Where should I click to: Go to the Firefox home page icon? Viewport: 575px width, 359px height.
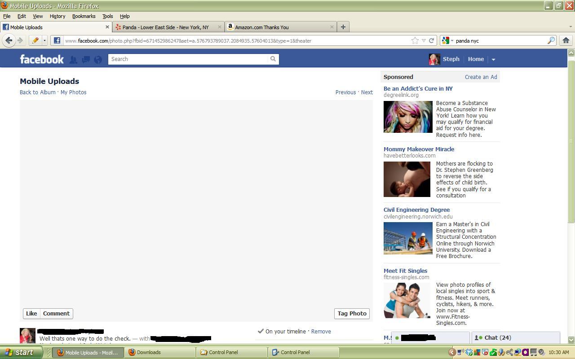(x=566, y=40)
